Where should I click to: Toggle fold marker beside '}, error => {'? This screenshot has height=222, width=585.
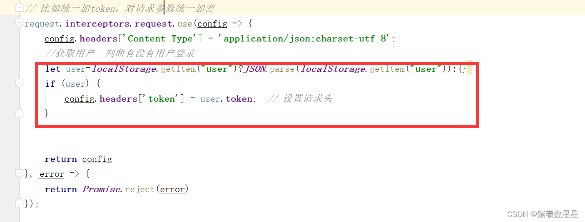pos(19,173)
